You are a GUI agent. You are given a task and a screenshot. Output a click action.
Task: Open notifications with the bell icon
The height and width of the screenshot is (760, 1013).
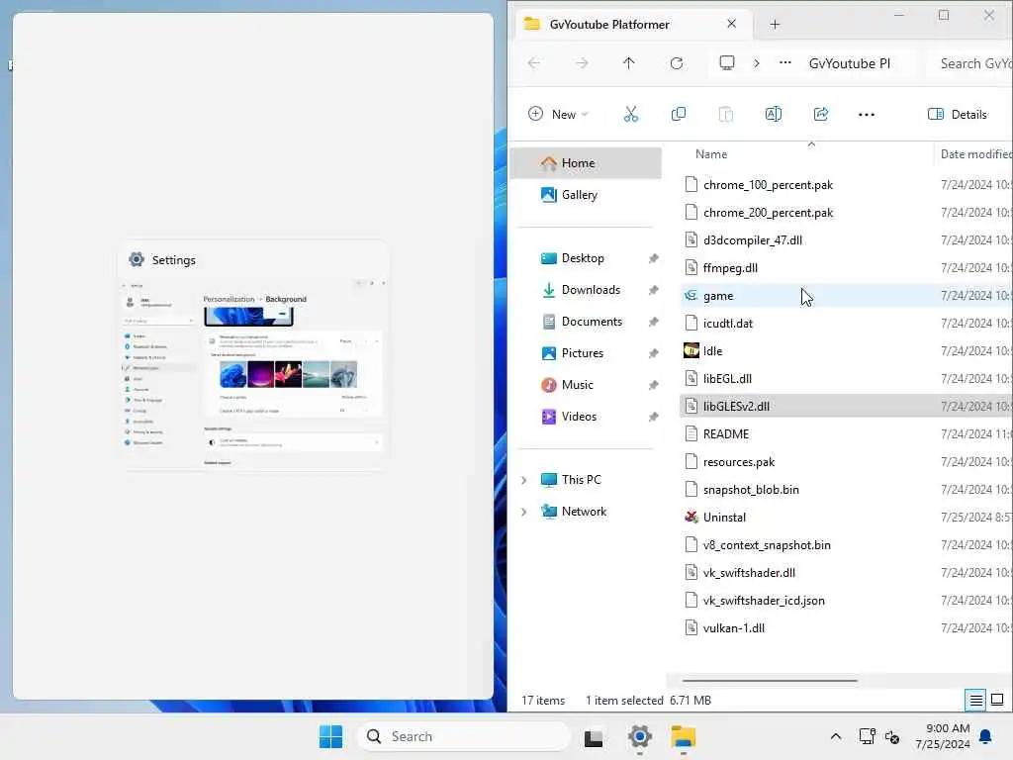[x=986, y=736]
